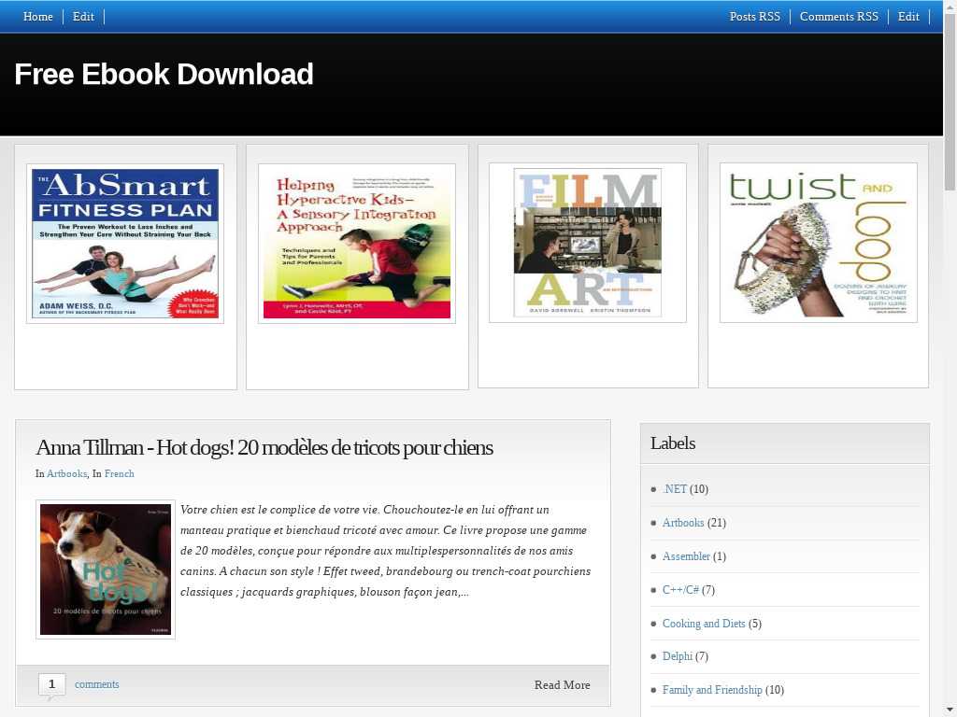View comments on the Hot dogs post
The width and height of the screenshot is (957, 717).
(97, 684)
